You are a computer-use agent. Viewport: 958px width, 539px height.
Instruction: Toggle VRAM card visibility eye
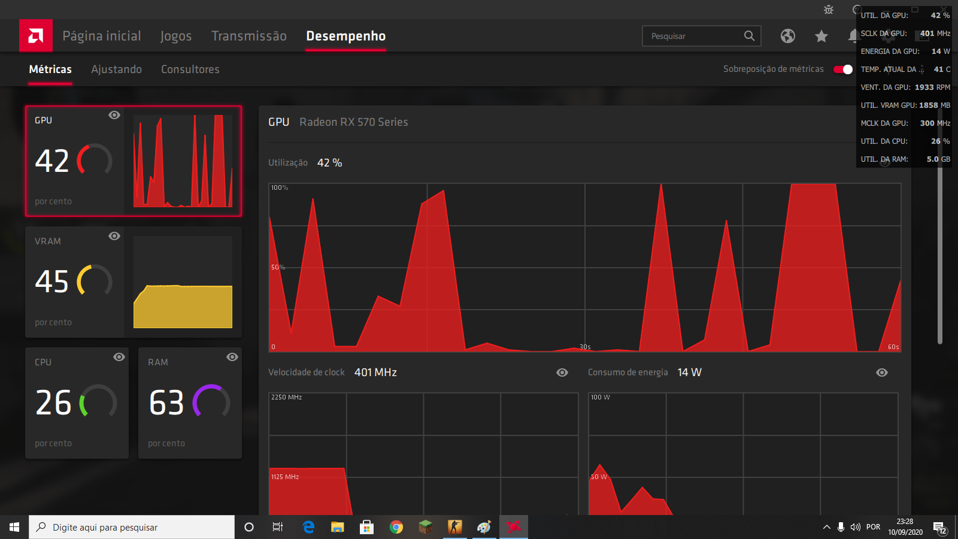click(x=114, y=236)
